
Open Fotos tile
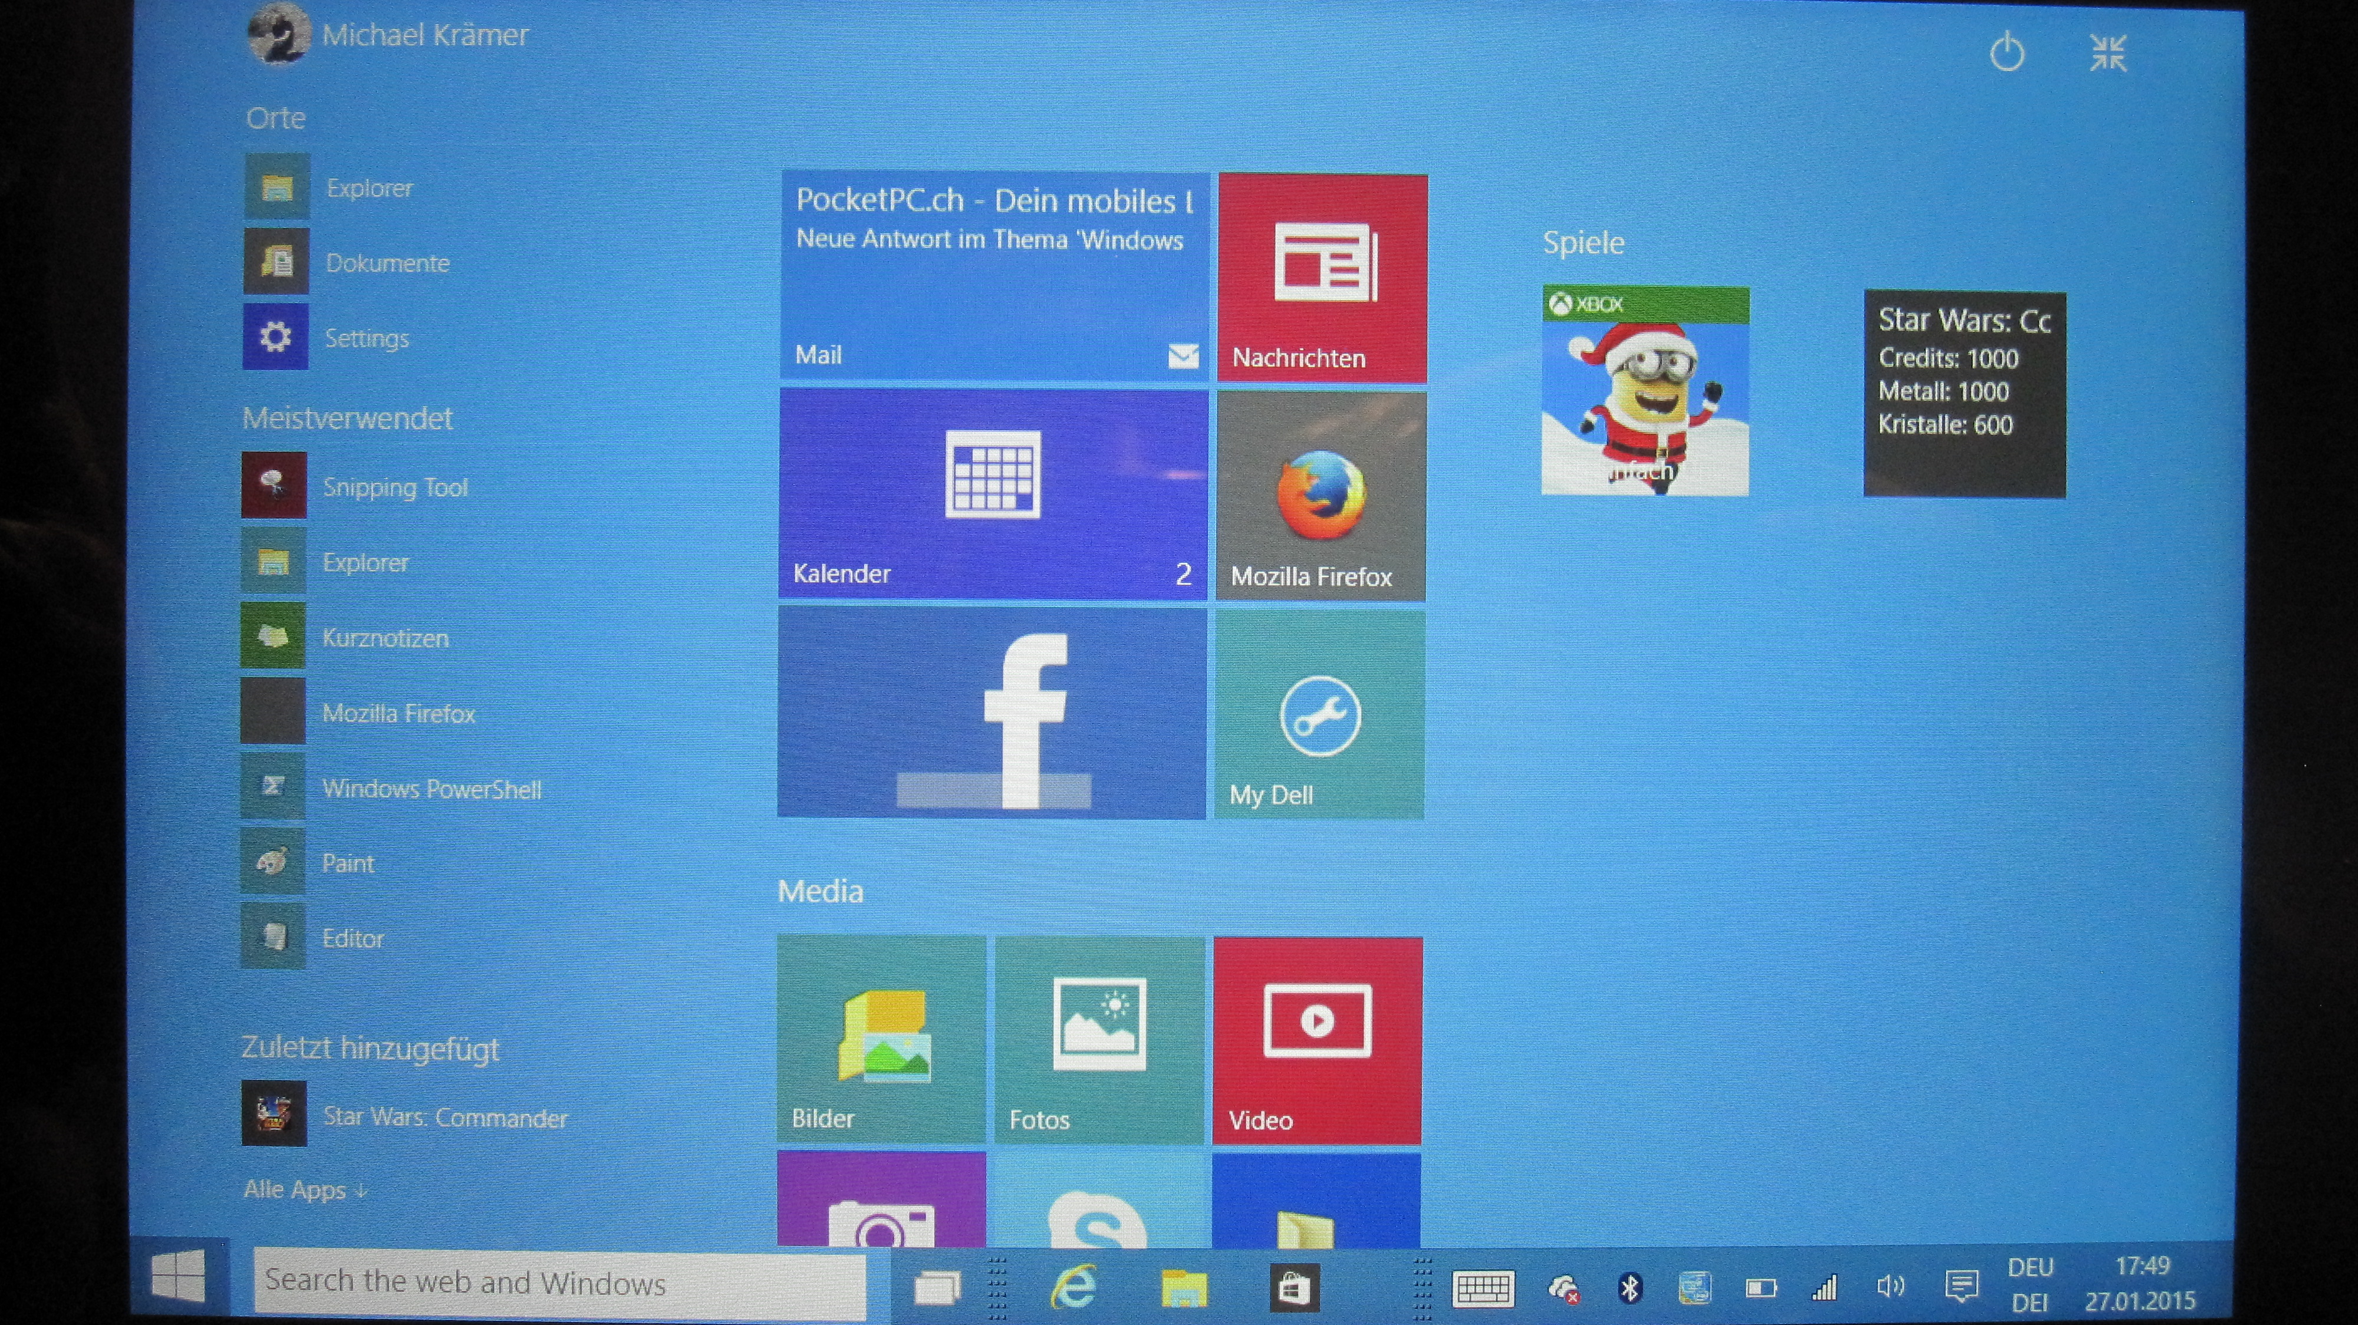tap(1099, 1040)
